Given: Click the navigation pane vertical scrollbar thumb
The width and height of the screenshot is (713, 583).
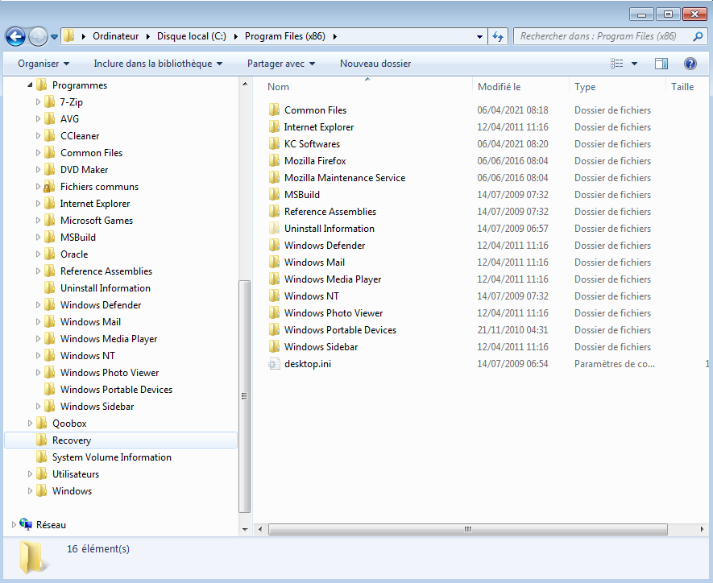Looking at the screenshot, I should pyautogui.click(x=245, y=396).
